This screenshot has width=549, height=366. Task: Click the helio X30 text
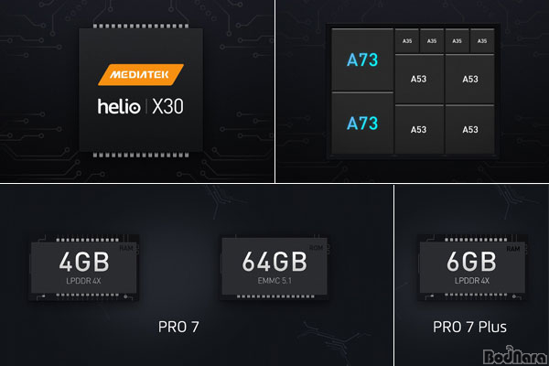click(x=140, y=106)
